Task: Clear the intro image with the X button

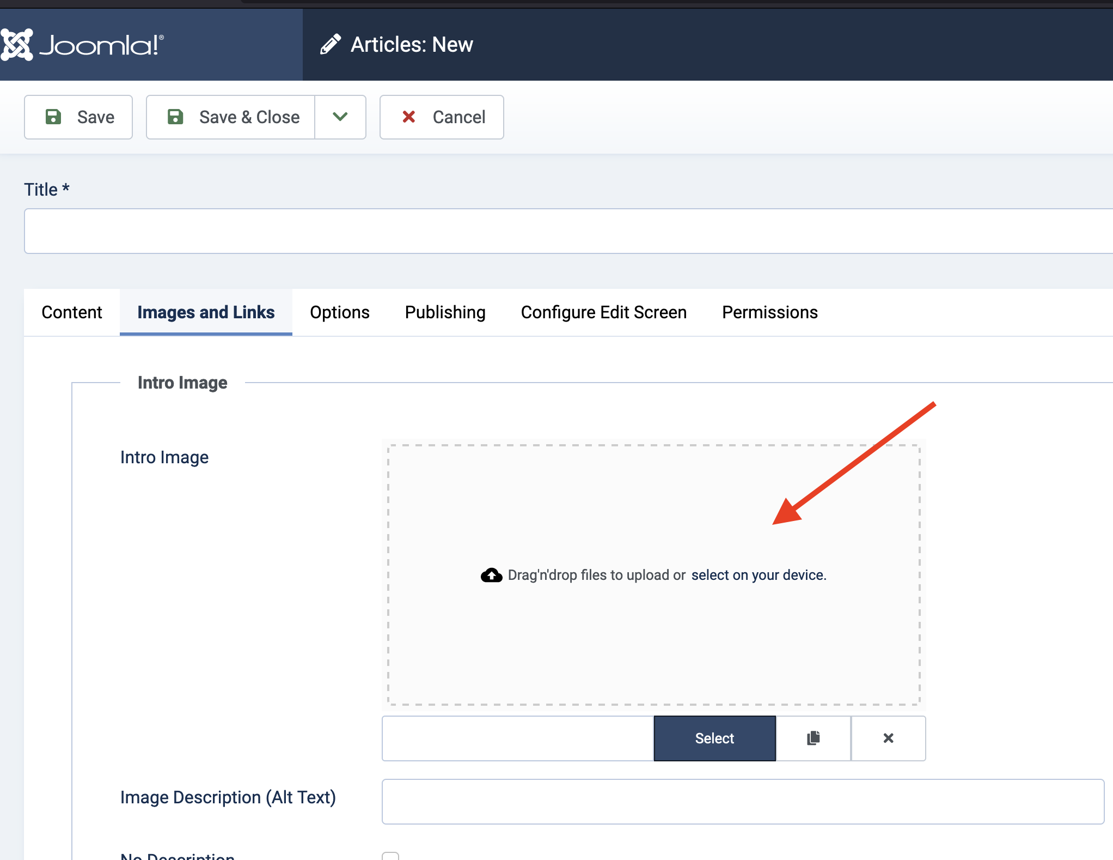Action: pos(888,738)
